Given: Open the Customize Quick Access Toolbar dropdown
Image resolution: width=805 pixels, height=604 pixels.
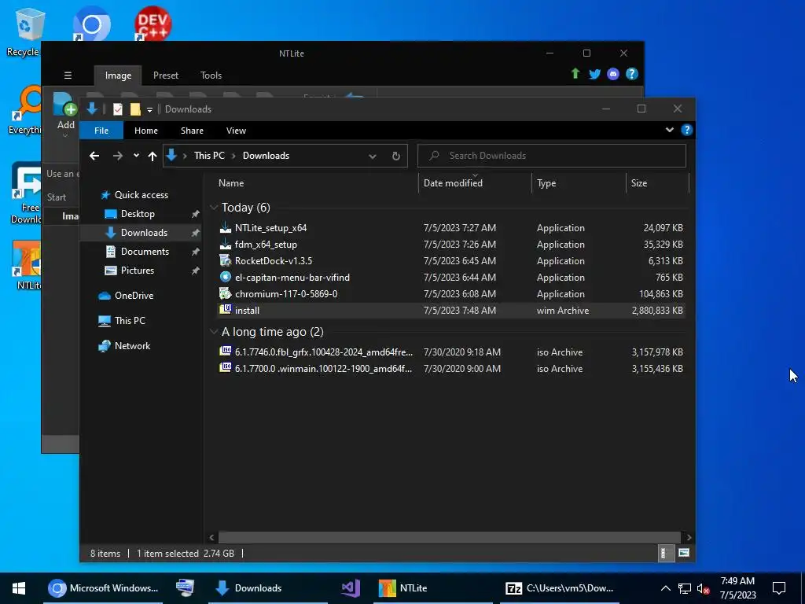Looking at the screenshot, I should 149,109.
